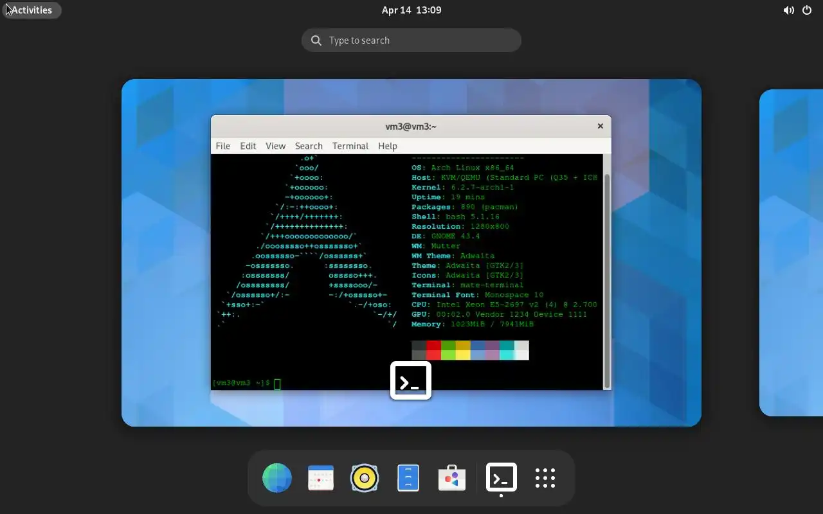Click the volume speaker icon in top bar

click(788, 10)
